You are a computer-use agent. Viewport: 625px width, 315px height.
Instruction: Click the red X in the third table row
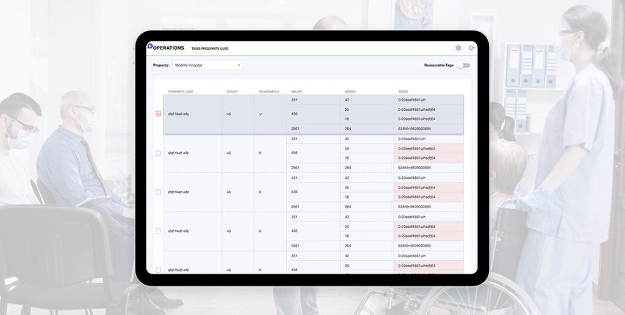tap(260, 192)
